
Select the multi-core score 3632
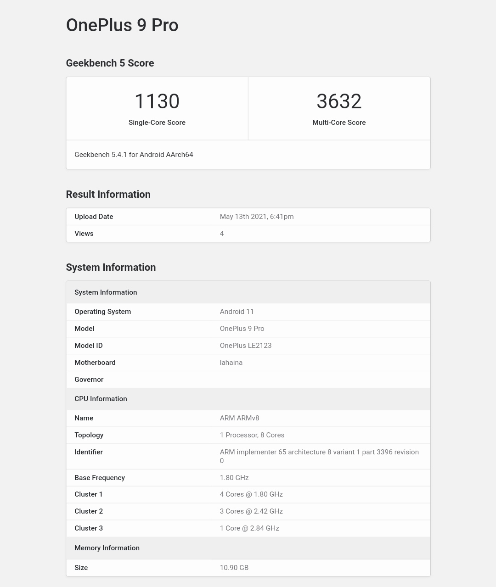click(x=339, y=101)
